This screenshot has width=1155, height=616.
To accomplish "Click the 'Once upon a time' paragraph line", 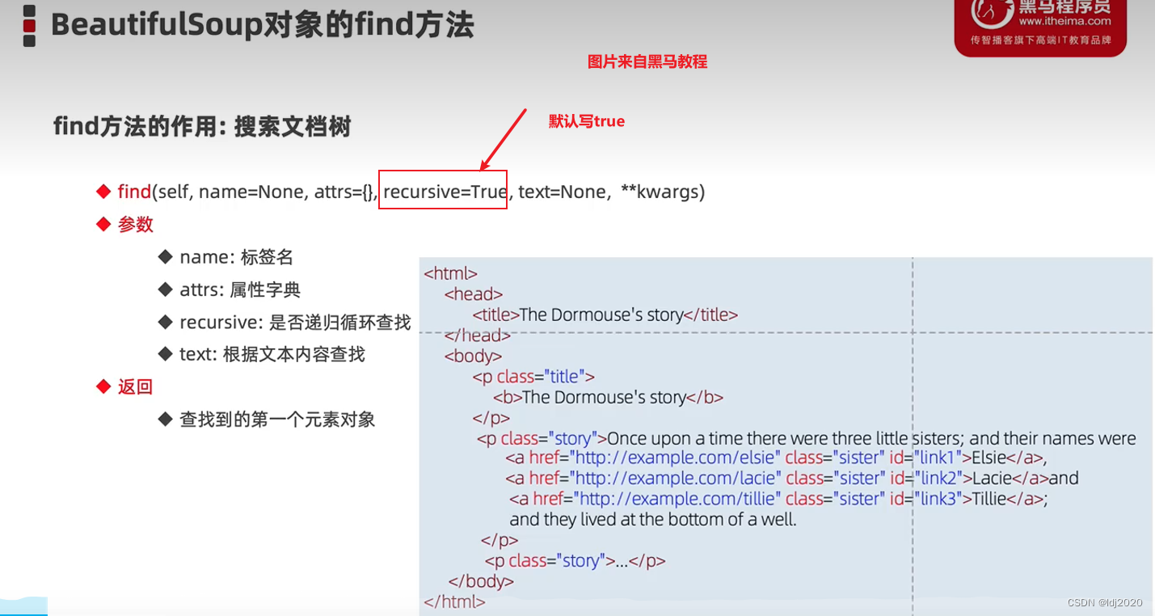I will (807, 438).
